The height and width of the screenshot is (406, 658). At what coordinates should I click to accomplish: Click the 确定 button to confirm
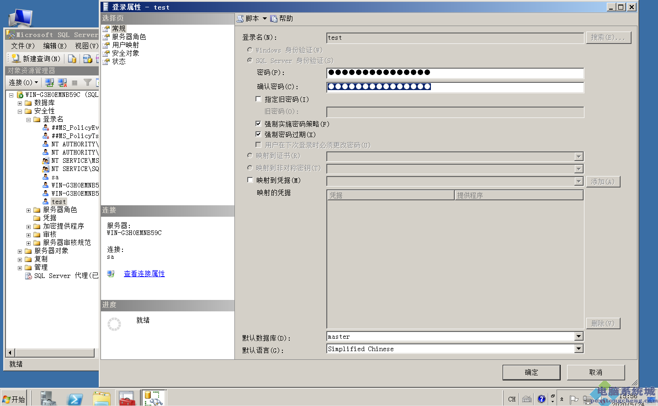531,372
